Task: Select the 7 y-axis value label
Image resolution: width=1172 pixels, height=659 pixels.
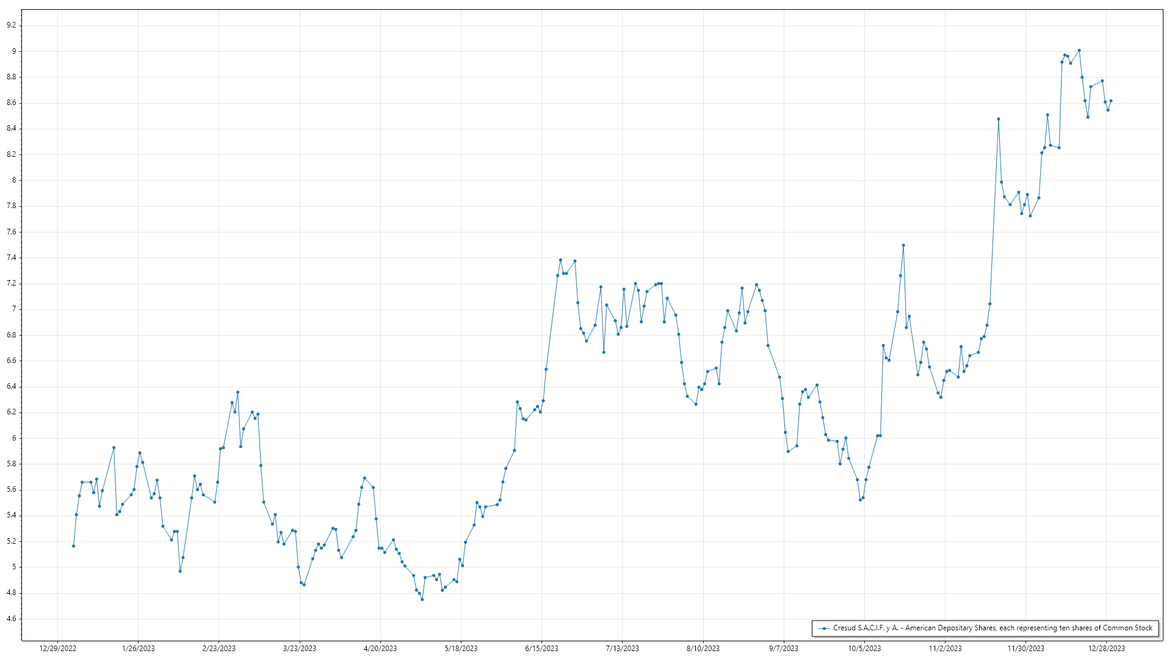Action: pyautogui.click(x=14, y=309)
